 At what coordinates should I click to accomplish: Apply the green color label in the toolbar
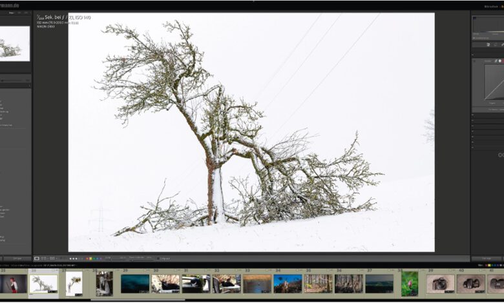point(94,259)
